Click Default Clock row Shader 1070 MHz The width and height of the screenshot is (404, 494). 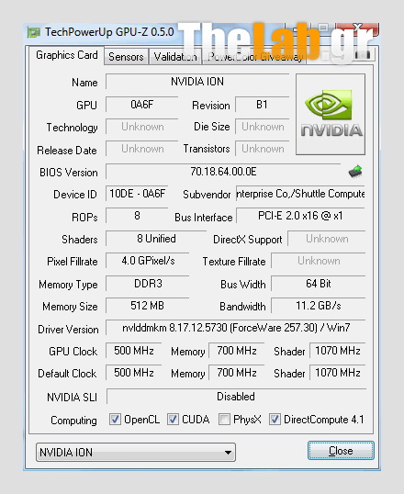click(x=338, y=373)
